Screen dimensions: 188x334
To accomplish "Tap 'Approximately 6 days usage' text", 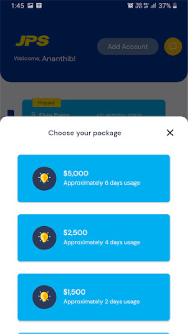I will pyautogui.click(x=102, y=183).
